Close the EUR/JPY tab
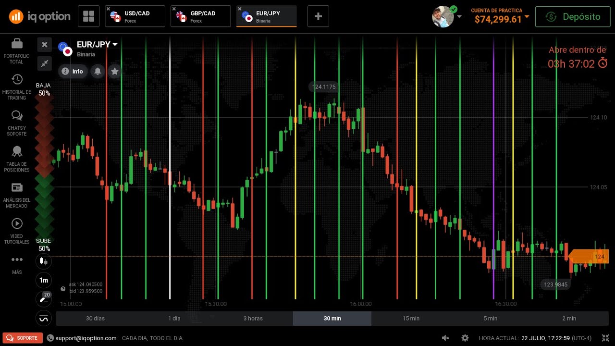The width and height of the screenshot is (615, 346). click(240, 9)
